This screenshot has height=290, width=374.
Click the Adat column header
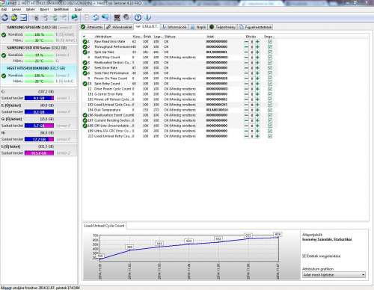coord(210,37)
